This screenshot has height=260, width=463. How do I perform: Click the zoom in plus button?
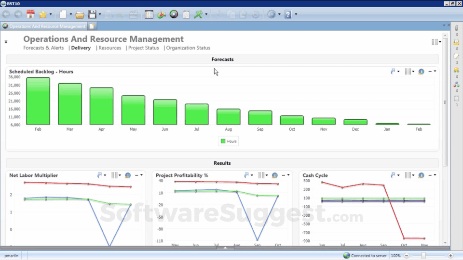click(x=450, y=256)
